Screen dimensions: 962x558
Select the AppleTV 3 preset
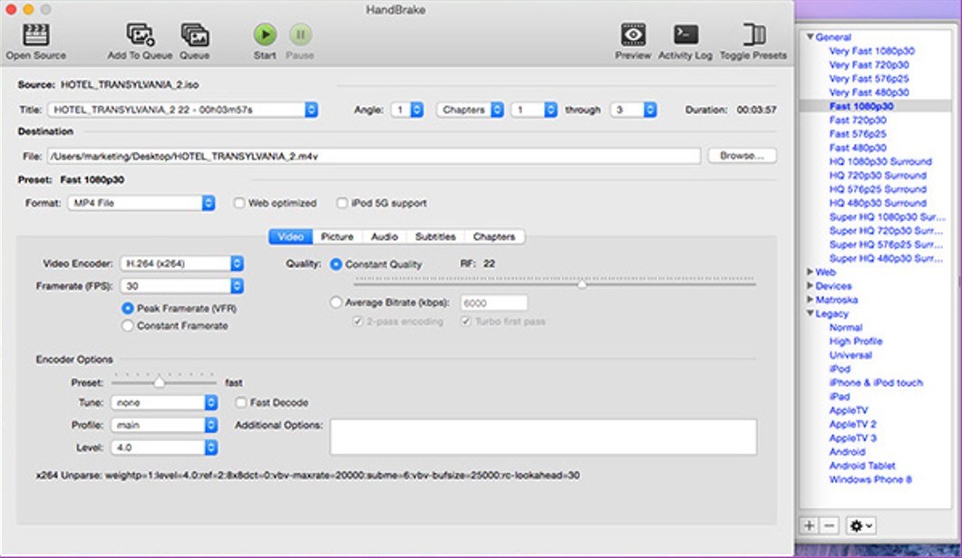click(x=853, y=438)
